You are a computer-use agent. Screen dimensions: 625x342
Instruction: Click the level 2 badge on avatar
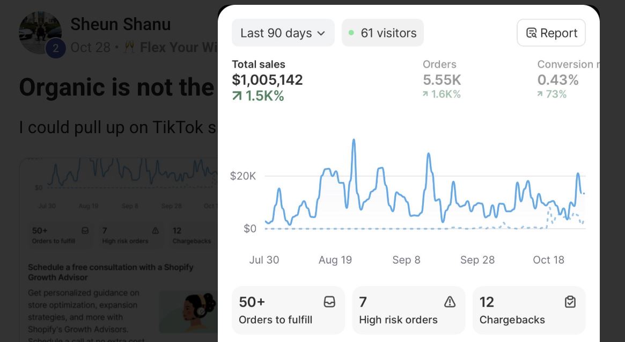[56, 49]
